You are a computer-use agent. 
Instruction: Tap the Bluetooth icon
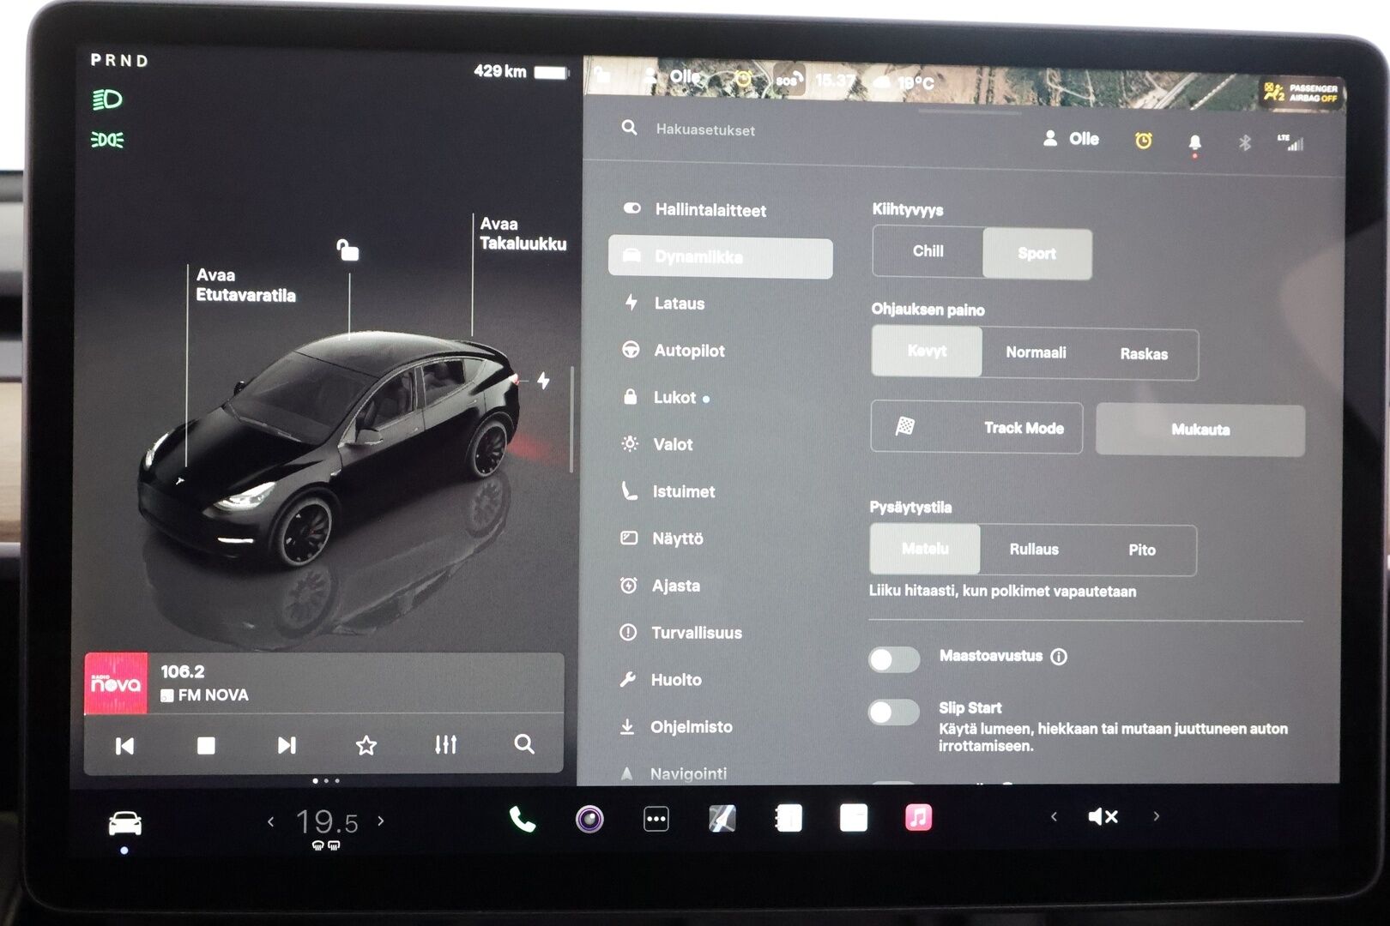pos(1245,142)
